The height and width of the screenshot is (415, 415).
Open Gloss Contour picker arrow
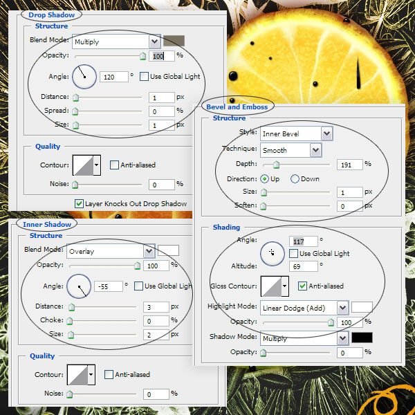(x=285, y=286)
